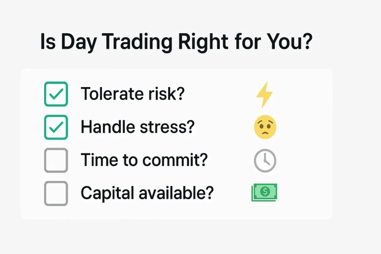Click the "Handle stress?" label text
381x254 pixels.
[x=137, y=127]
